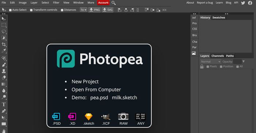Choose the Gradient tool
Viewport: 256px width, 133px height.
4,84
